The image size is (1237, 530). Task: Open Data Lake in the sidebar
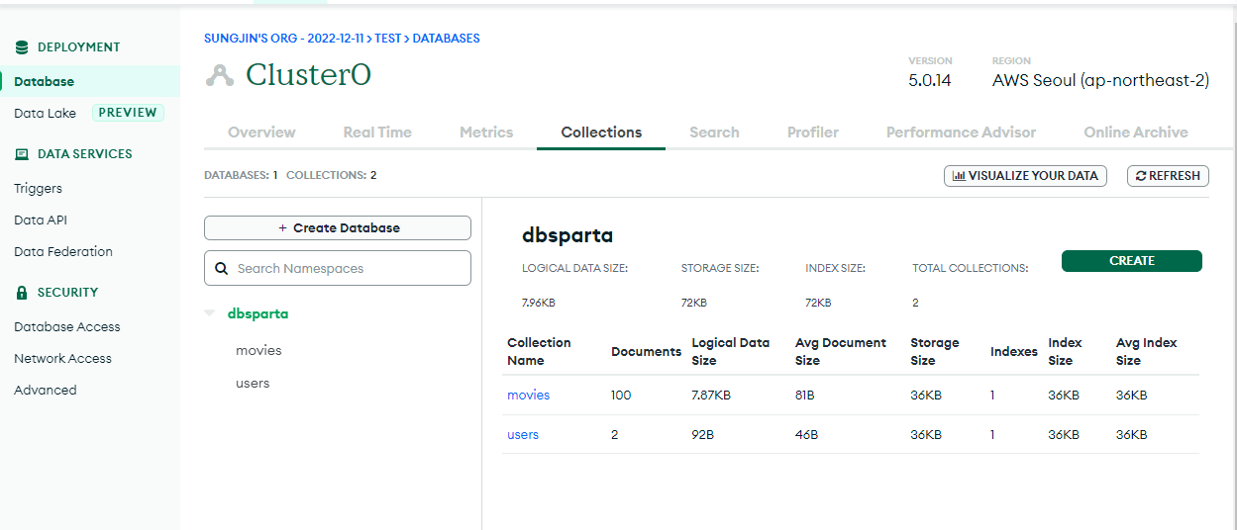pos(45,113)
